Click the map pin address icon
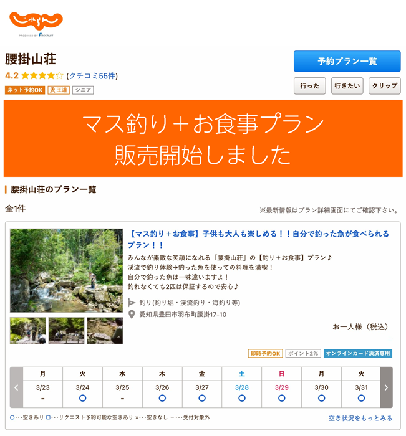The height and width of the screenshot is (436, 406). (x=132, y=315)
